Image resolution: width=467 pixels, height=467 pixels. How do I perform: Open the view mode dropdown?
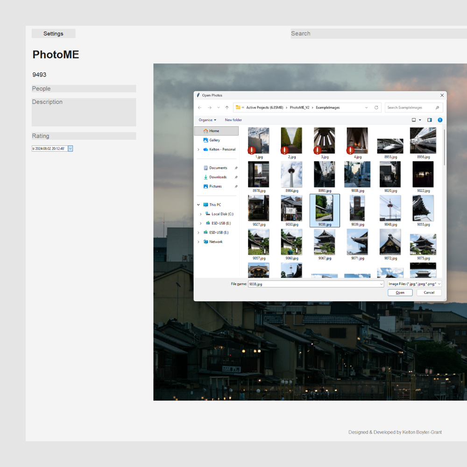pos(420,120)
